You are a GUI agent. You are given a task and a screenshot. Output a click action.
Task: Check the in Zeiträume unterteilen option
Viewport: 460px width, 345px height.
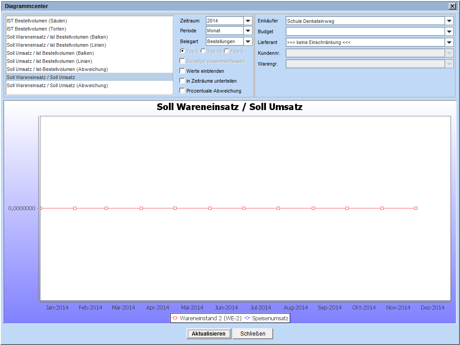click(x=182, y=81)
